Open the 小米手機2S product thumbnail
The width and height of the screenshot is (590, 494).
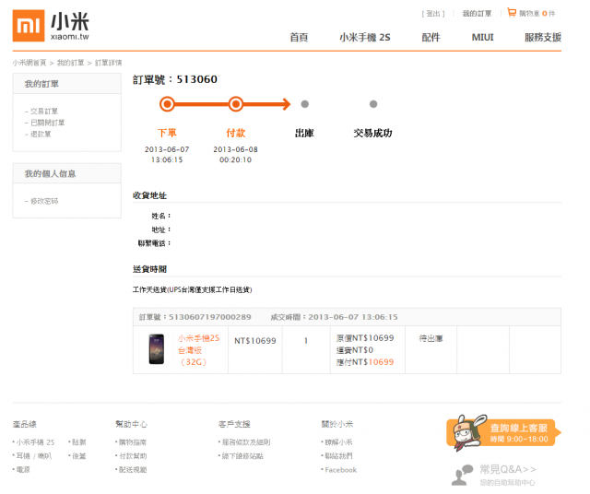(157, 349)
